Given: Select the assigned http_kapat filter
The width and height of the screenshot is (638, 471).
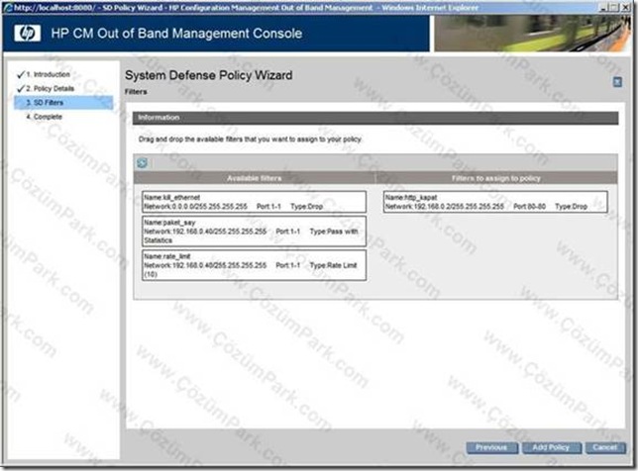Looking at the screenshot, I should [495, 202].
